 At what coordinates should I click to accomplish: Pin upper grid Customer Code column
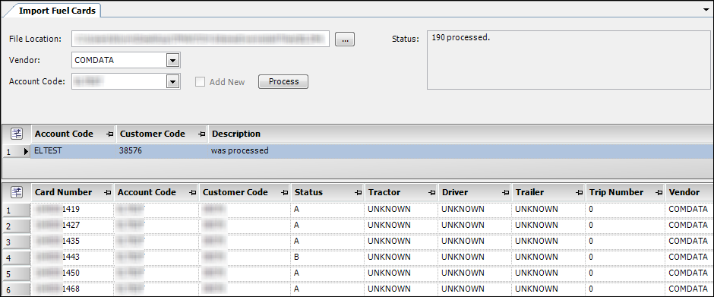(x=202, y=134)
